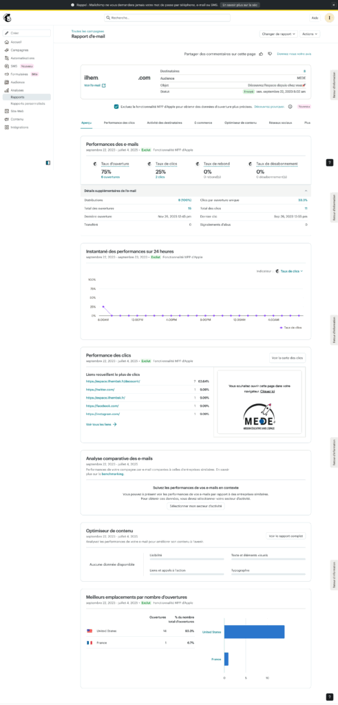This screenshot has width=338, height=705.
Task: Click the icon beside Taux d'ouverture
Action: coord(96,164)
